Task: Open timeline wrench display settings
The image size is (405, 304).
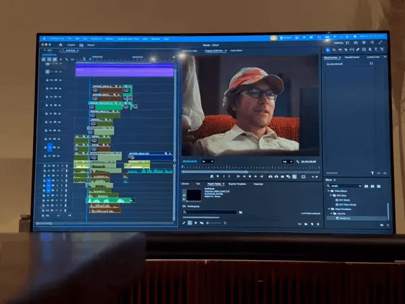Action: coord(66,59)
